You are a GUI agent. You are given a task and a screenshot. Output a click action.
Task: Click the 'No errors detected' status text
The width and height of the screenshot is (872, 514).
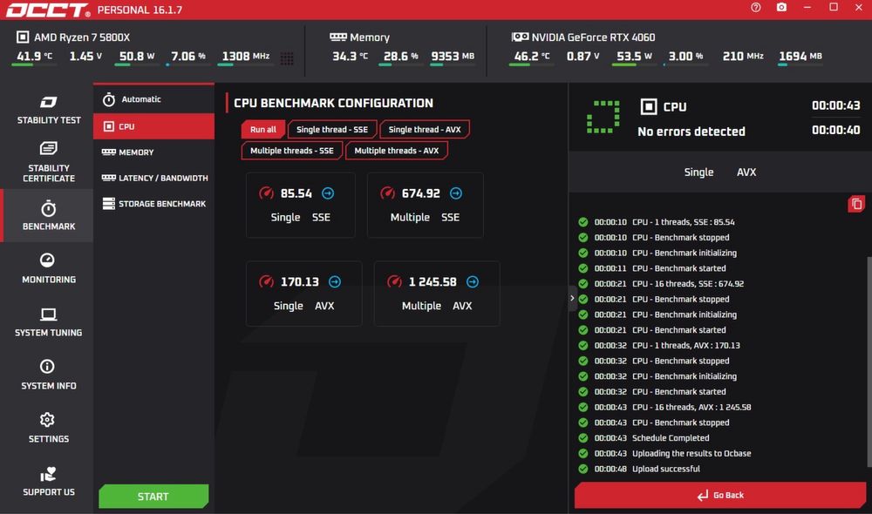691,132
